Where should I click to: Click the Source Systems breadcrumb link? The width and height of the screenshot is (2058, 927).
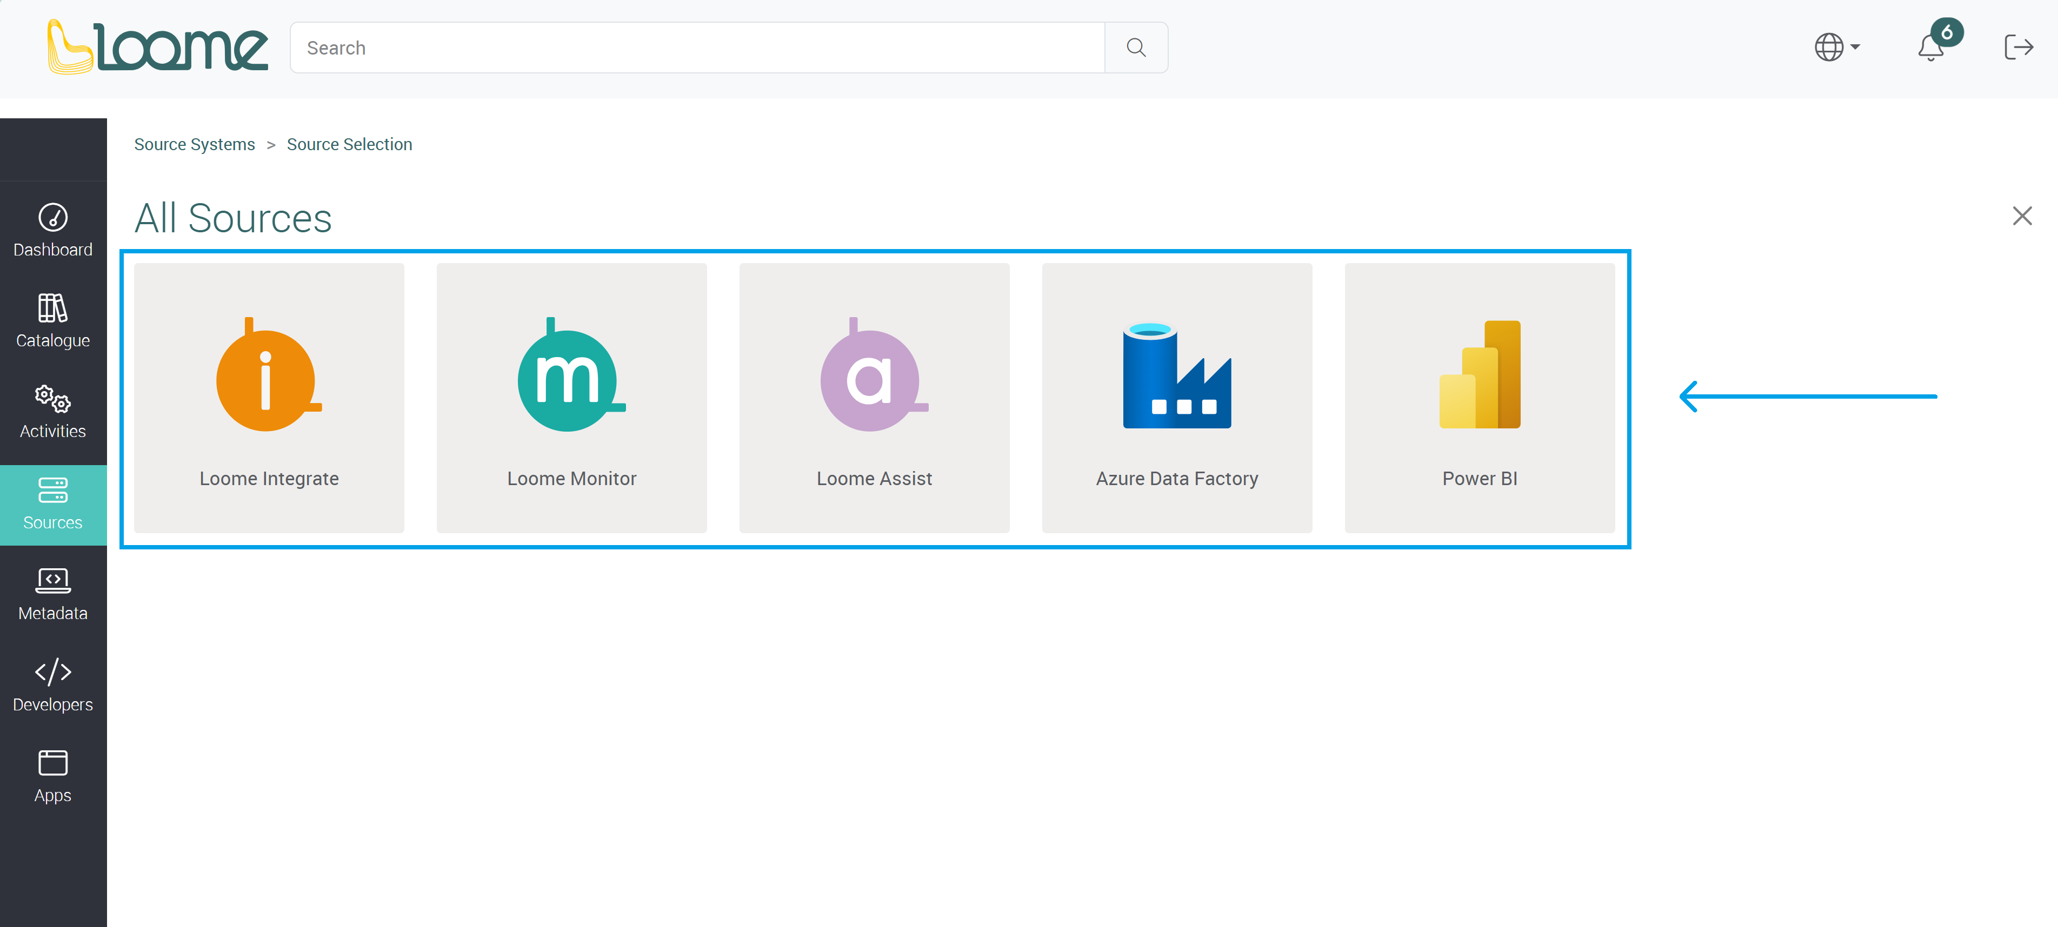pos(194,145)
